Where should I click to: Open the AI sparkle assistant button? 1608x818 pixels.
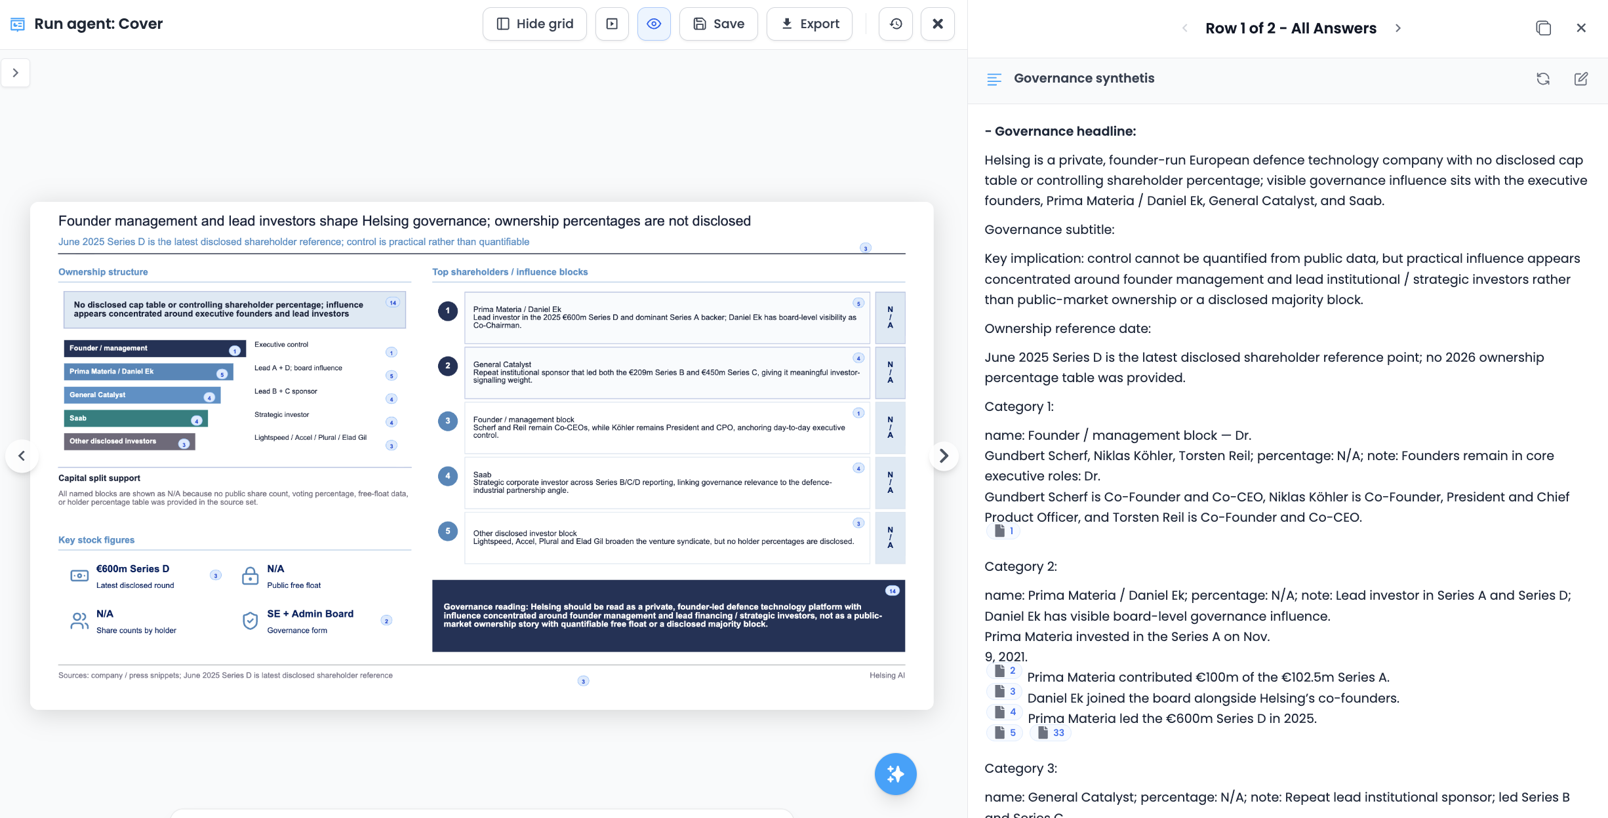895,774
